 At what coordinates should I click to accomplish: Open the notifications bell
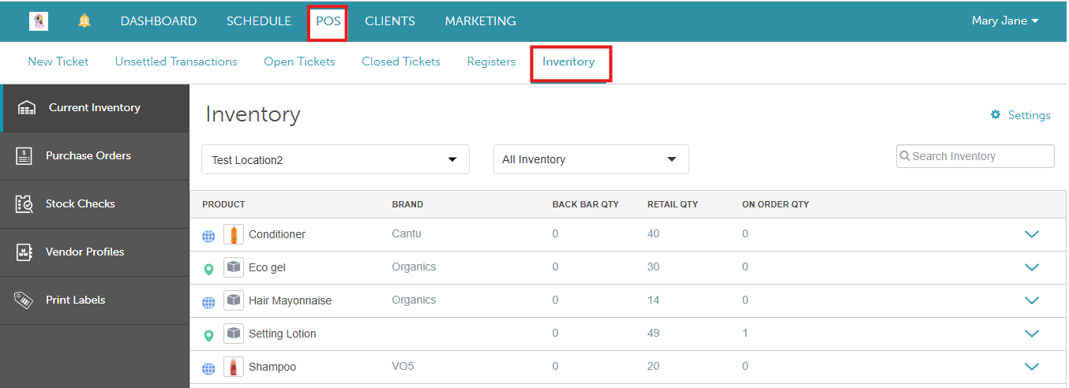(84, 21)
